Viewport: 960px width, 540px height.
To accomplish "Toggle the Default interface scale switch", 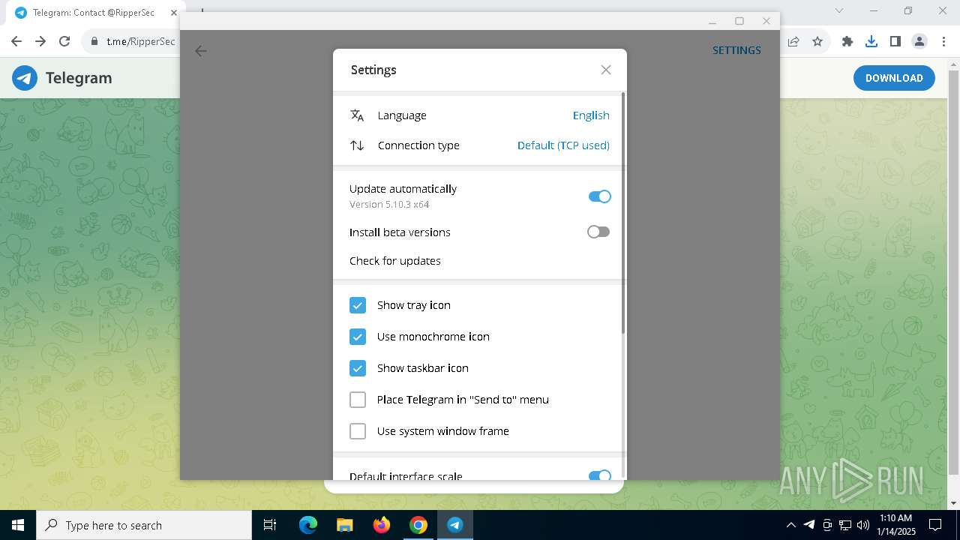I will click(599, 476).
